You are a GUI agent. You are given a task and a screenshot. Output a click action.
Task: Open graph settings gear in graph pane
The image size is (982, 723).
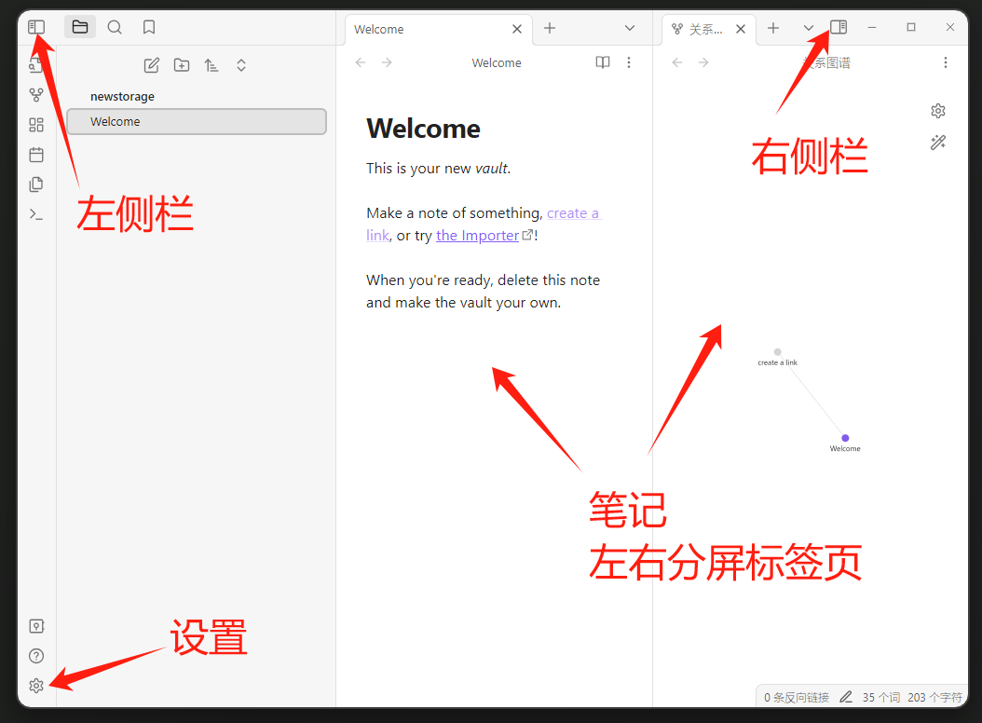point(938,111)
